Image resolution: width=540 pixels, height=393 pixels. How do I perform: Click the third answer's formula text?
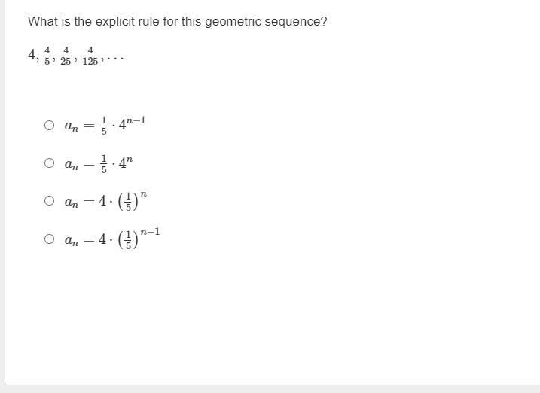coord(105,201)
